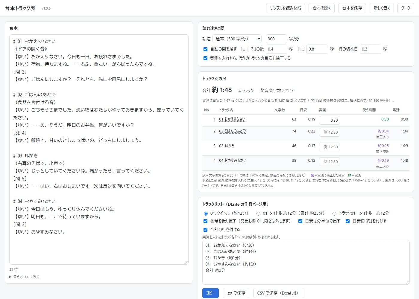Click track name 04 おやすみなさい in table
Image resolution: width=419 pixels, height=299 pixels.
pos(233,161)
